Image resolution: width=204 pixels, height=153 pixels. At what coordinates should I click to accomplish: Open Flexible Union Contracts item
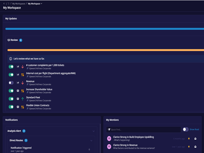38,105
